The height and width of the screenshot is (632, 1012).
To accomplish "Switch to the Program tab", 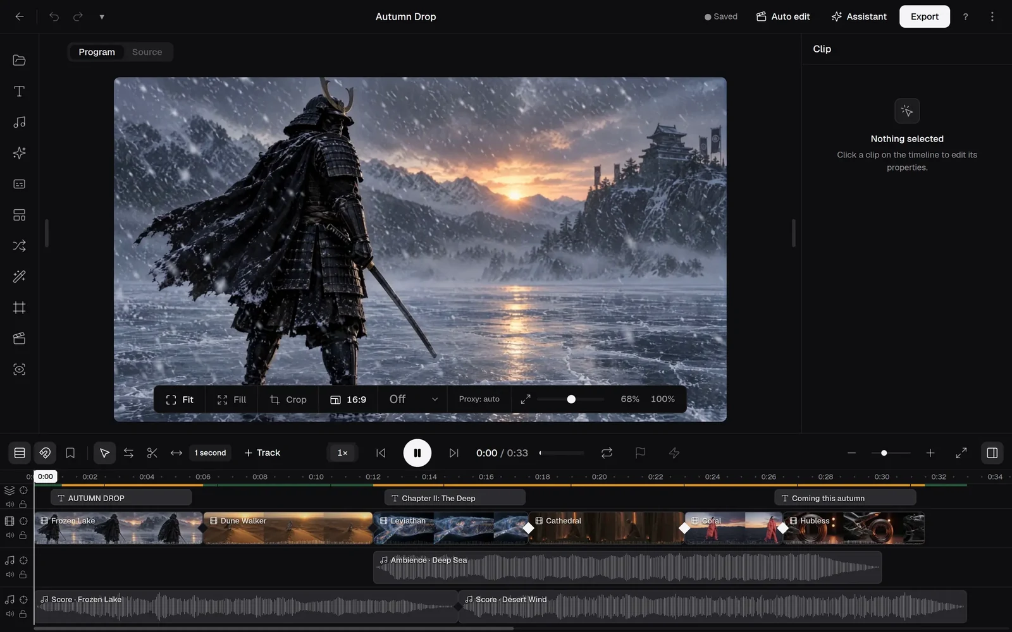I will (97, 52).
